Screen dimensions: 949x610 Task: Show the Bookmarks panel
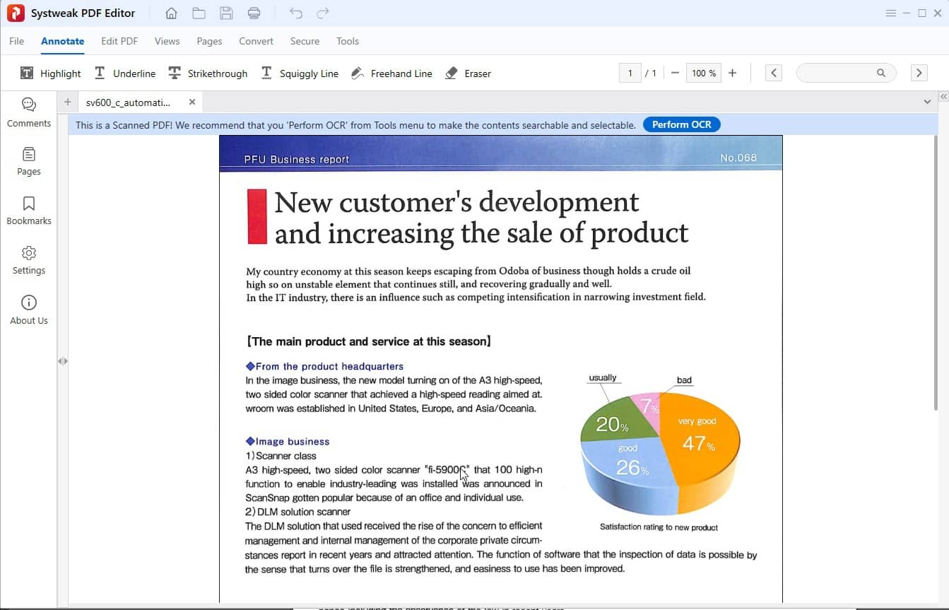pyautogui.click(x=29, y=211)
